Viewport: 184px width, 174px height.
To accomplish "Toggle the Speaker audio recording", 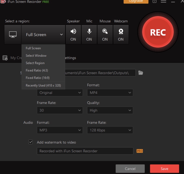I will (x=73, y=35).
